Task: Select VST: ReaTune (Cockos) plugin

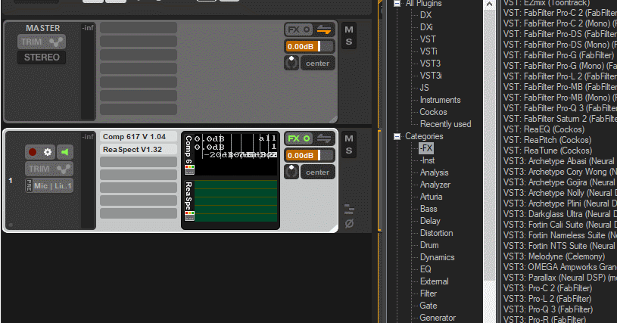Action: [547, 151]
